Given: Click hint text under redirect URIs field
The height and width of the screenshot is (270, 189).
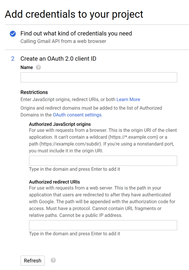Looking at the screenshot, I should (75, 234).
